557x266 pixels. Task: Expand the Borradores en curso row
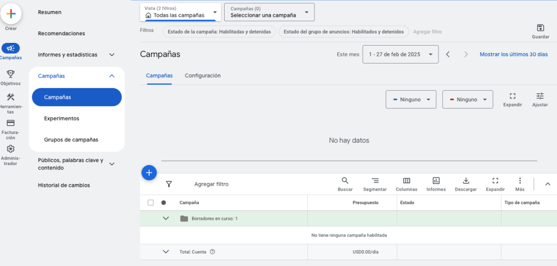166,218
